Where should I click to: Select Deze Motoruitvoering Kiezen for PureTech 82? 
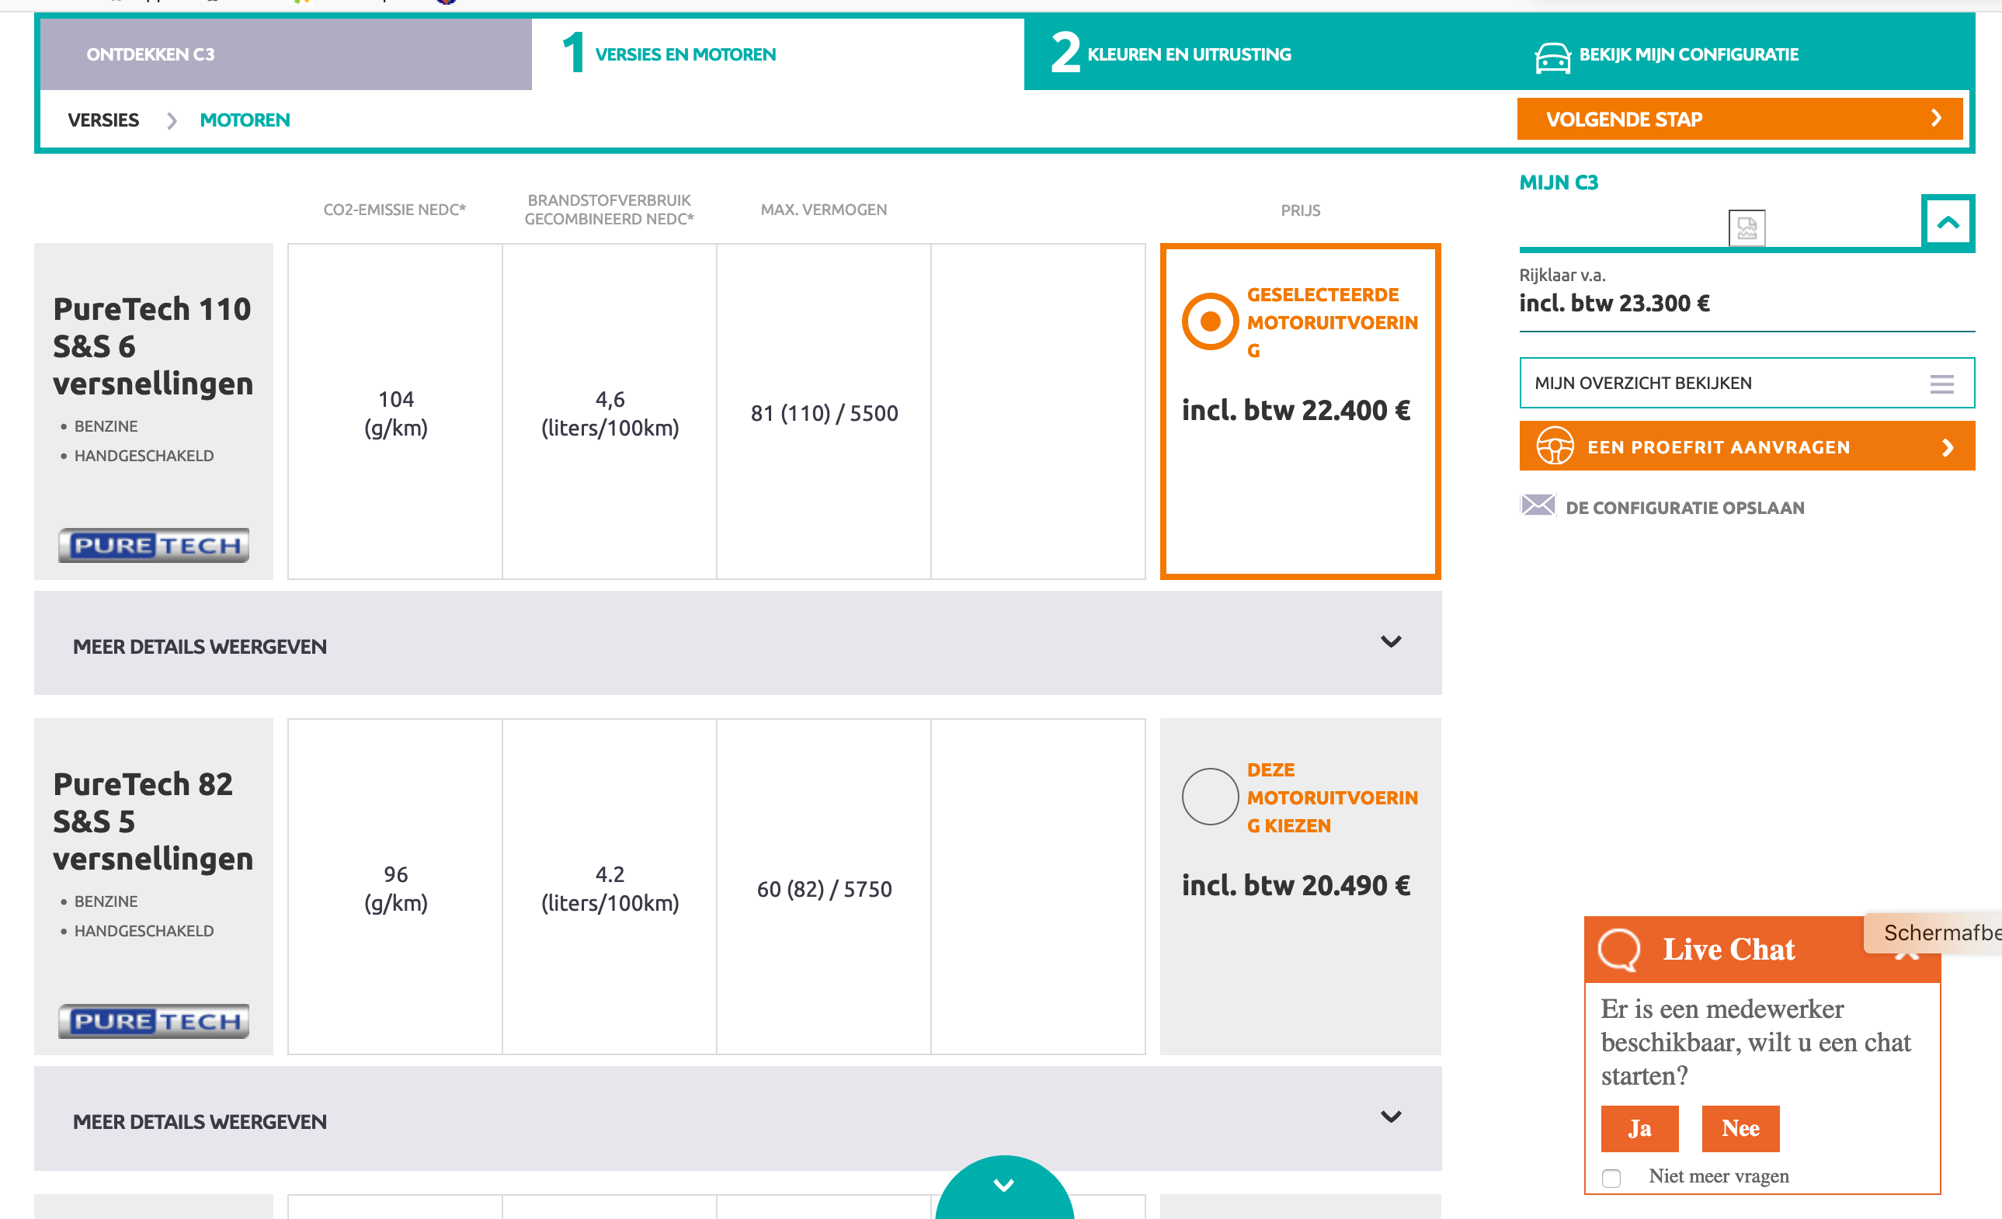tap(1210, 797)
